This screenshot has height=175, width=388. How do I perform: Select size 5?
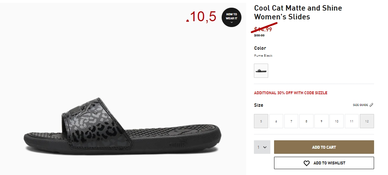[261, 121]
